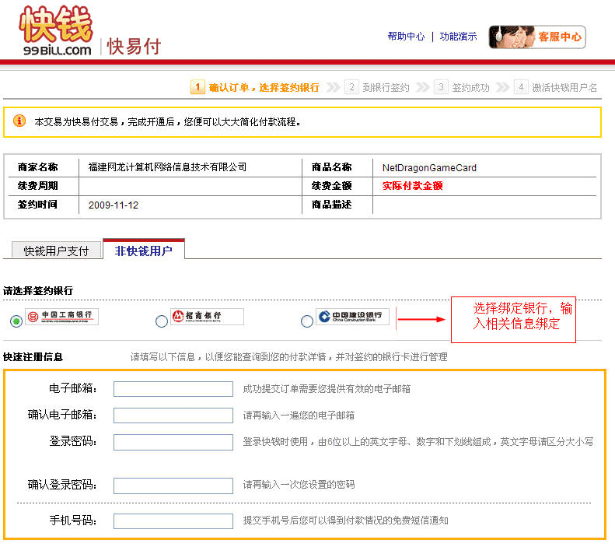Click the 中国建设银行 bank logo
615x547 pixels.
click(353, 316)
